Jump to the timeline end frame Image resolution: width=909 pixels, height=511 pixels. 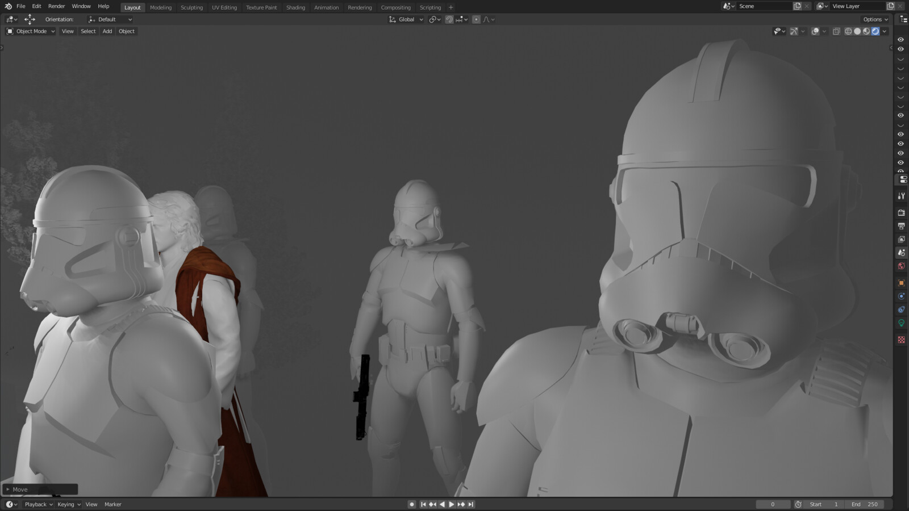pos(470,504)
